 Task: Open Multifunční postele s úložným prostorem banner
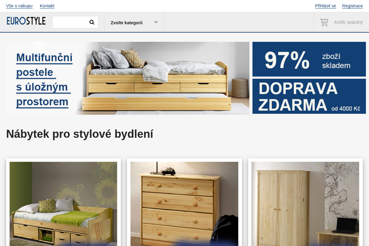click(128, 78)
